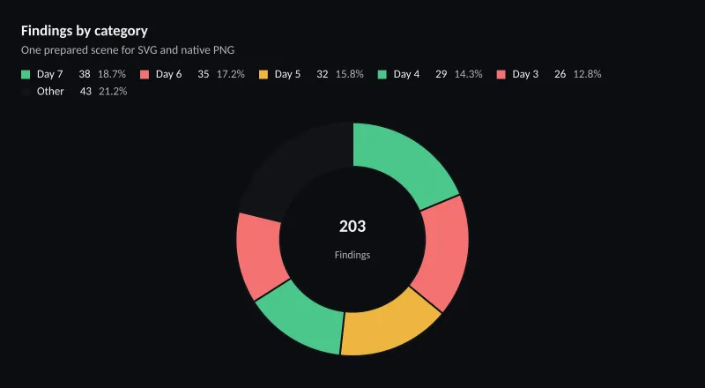The height and width of the screenshot is (388, 705).
Task: Click the Day 3 red legend swatch
Action: click(x=501, y=75)
